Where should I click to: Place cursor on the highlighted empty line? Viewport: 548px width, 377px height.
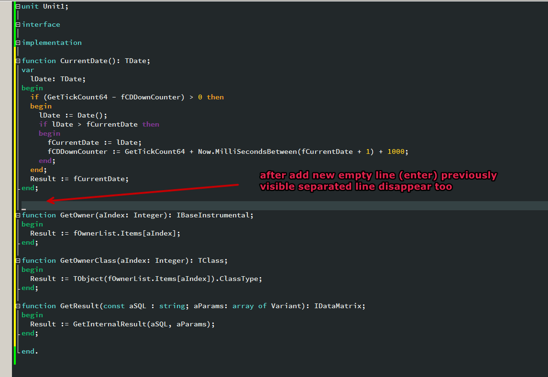(285, 205)
